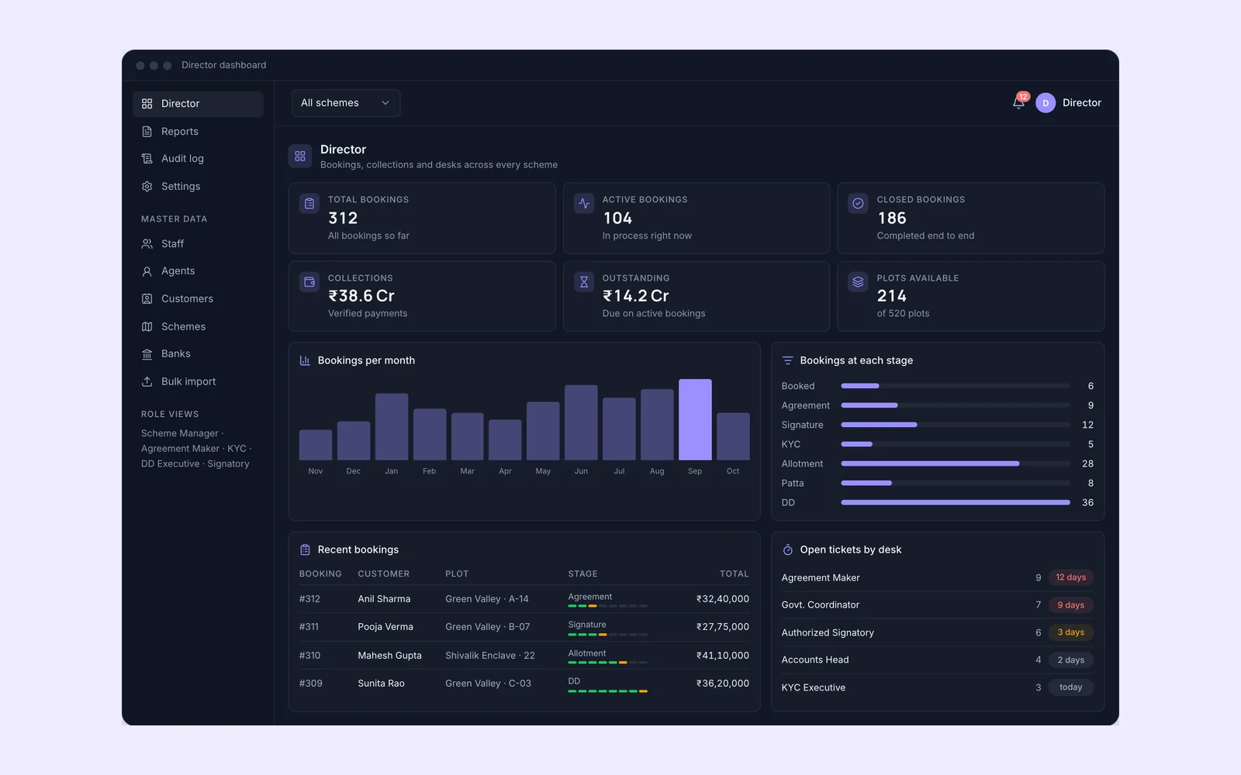Open the Director sidebar menu item
Screen dimensions: 1241x775
tap(198, 104)
